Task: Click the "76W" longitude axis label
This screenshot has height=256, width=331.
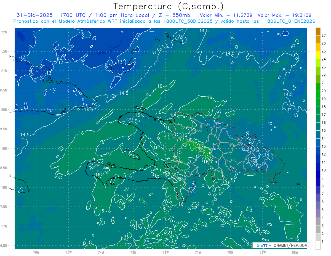Action: click(36, 252)
